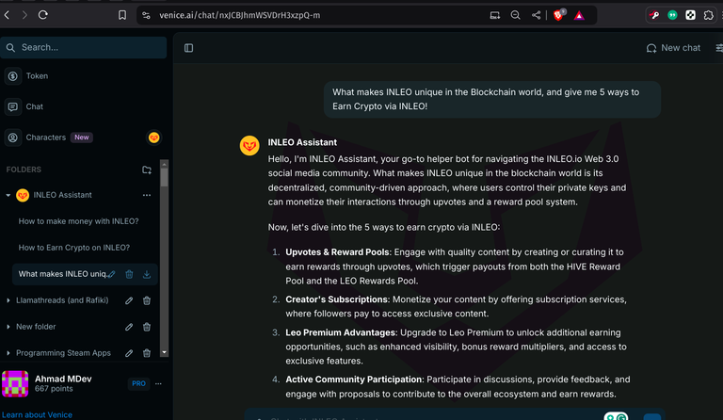Collapse the INLEO Assistant folder
This screenshot has width=723, height=420.
[8, 195]
